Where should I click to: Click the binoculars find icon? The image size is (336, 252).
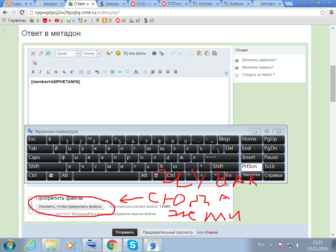click(x=154, y=53)
